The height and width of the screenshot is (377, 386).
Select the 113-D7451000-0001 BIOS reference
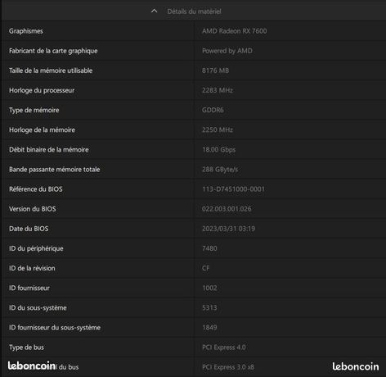[233, 189]
